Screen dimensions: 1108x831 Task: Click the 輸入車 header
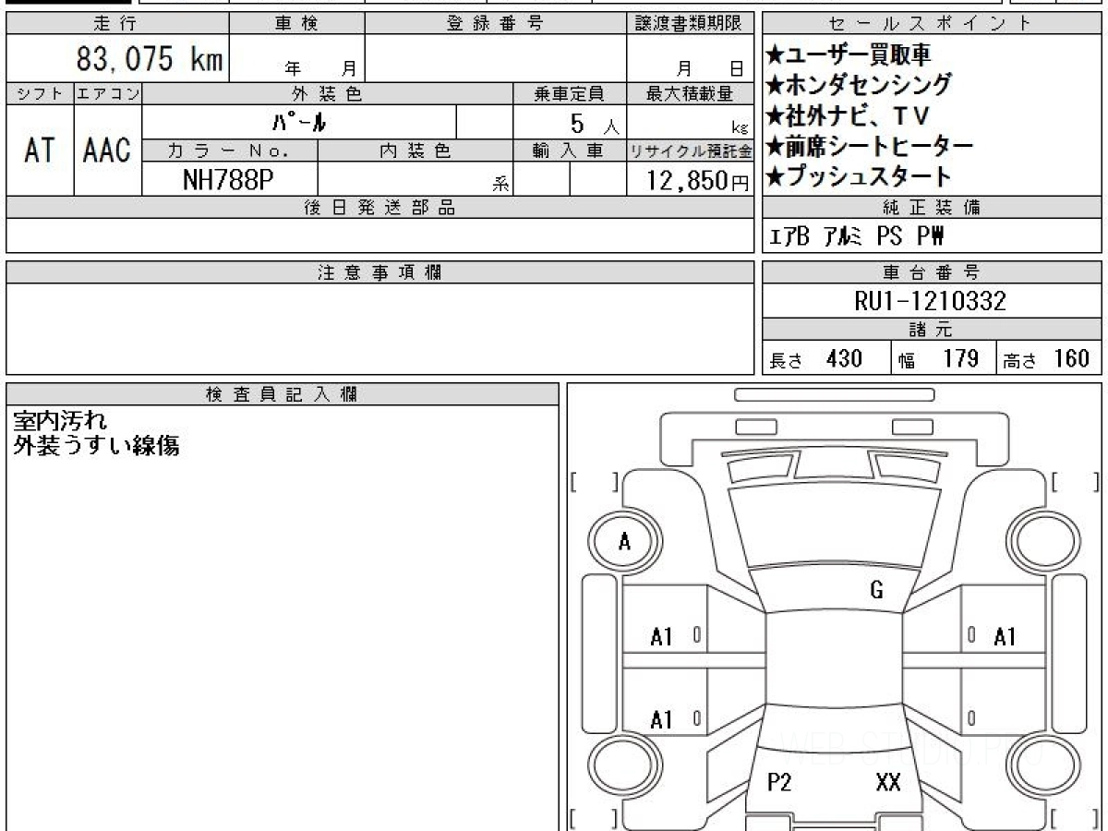(570, 151)
